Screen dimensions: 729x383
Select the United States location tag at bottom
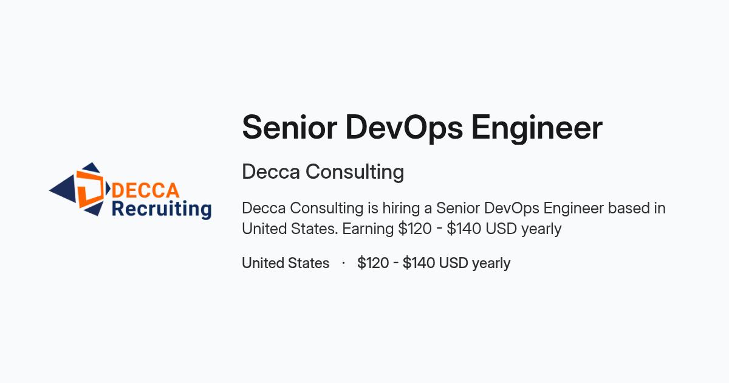click(x=286, y=263)
